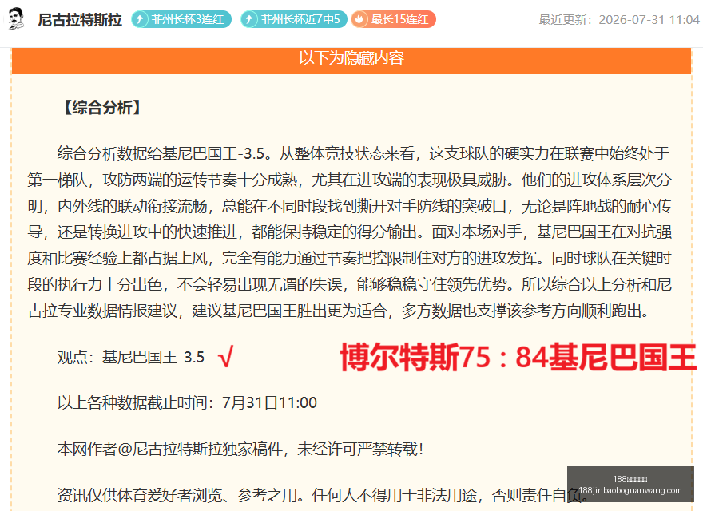Click the copyright line 本网作者@尼古拉特斯拉独家稿件
This screenshot has width=703, height=511.
coord(240,449)
